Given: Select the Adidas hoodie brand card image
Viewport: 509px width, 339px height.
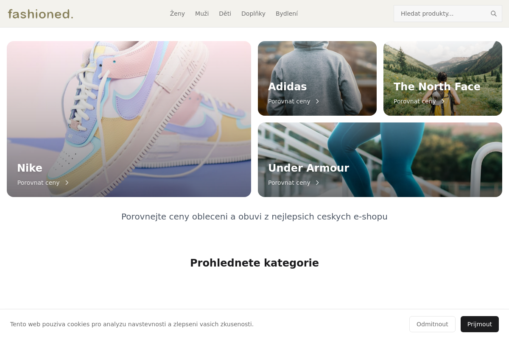Looking at the screenshot, I should click(317, 78).
